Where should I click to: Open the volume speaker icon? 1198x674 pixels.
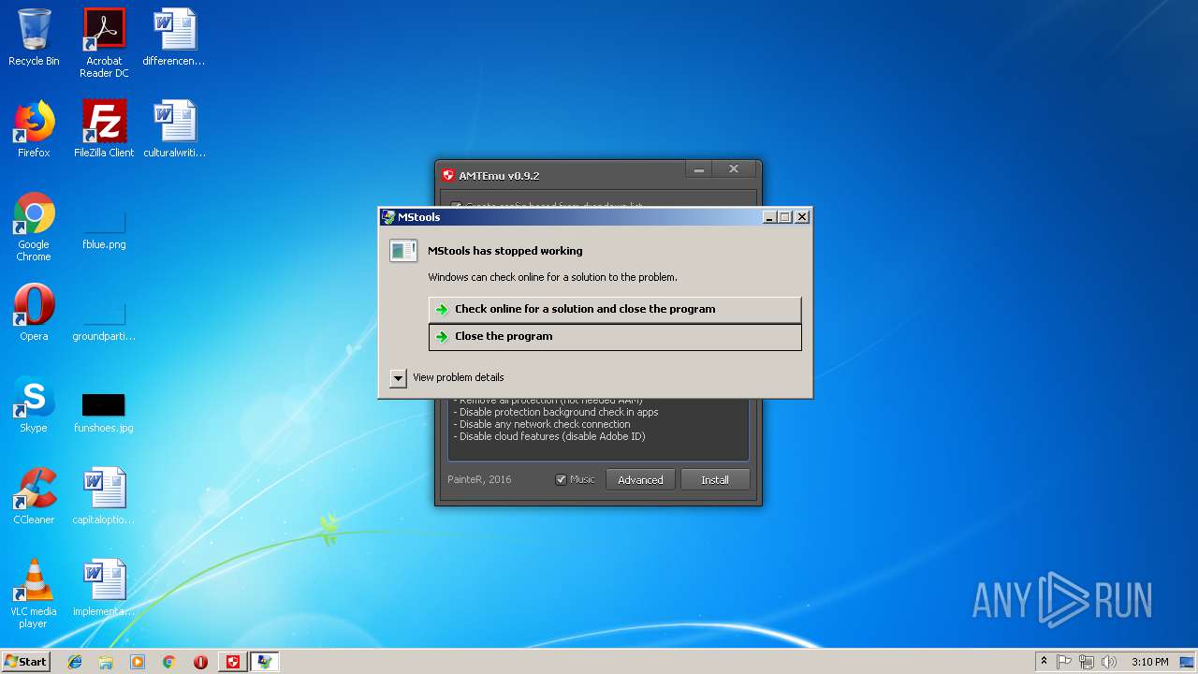pyautogui.click(x=1109, y=662)
